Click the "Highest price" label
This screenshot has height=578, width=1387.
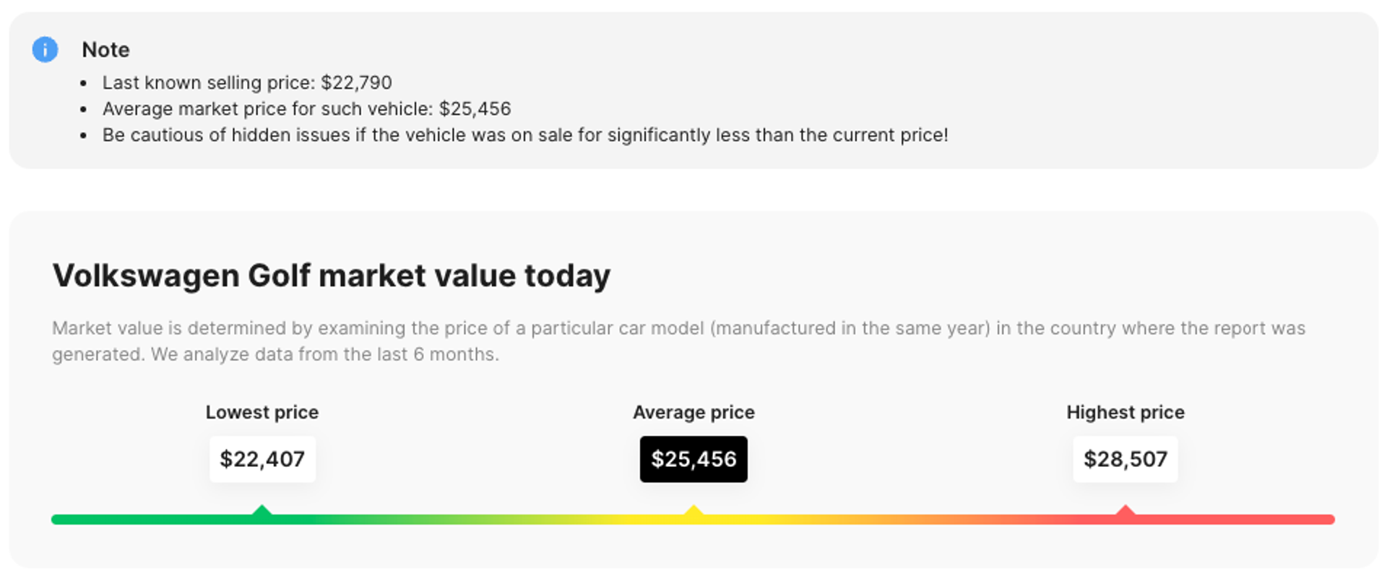point(1125,412)
